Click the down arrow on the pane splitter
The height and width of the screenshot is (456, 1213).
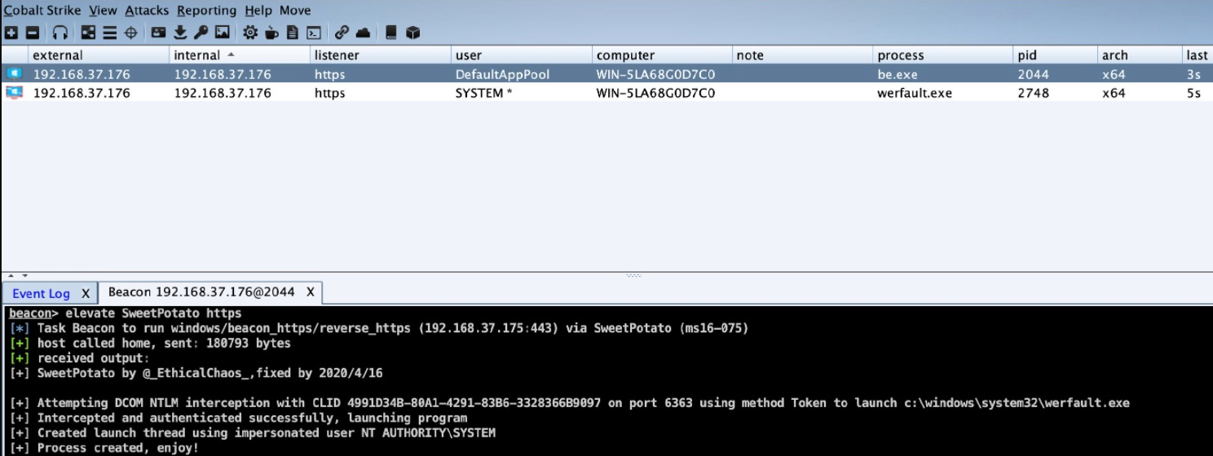tap(24, 276)
